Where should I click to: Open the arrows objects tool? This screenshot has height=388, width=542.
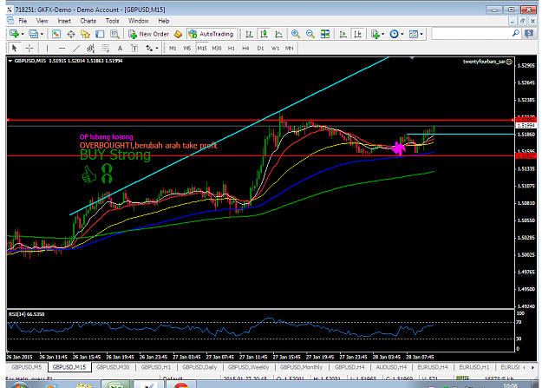pos(149,49)
